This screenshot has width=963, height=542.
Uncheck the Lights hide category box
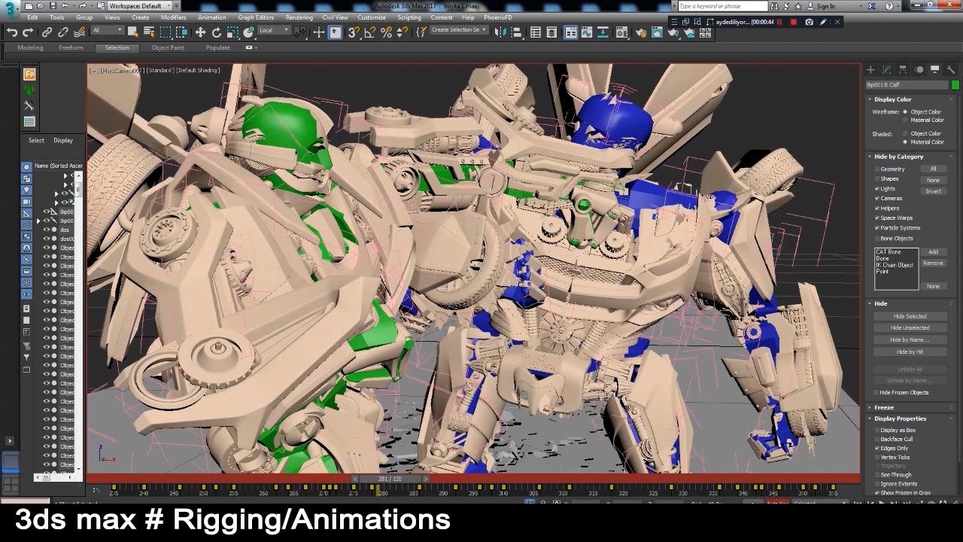point(877,188)
